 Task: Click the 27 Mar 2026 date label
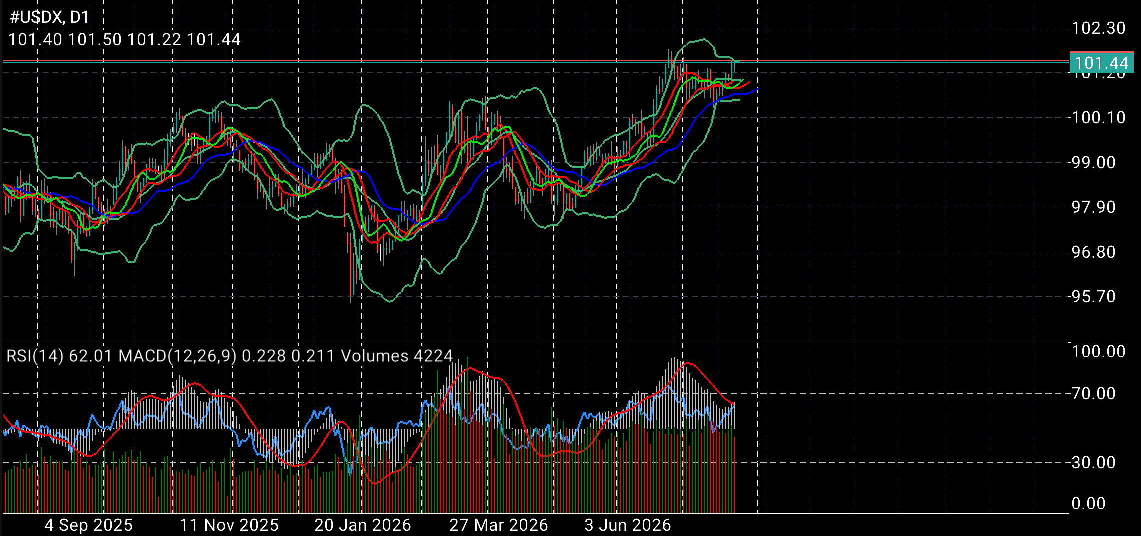pyautogui.click(x=499, y=525)
